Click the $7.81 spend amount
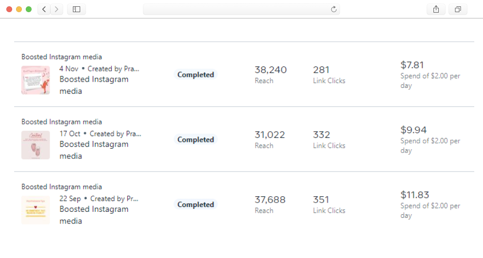 coord(412,65)
